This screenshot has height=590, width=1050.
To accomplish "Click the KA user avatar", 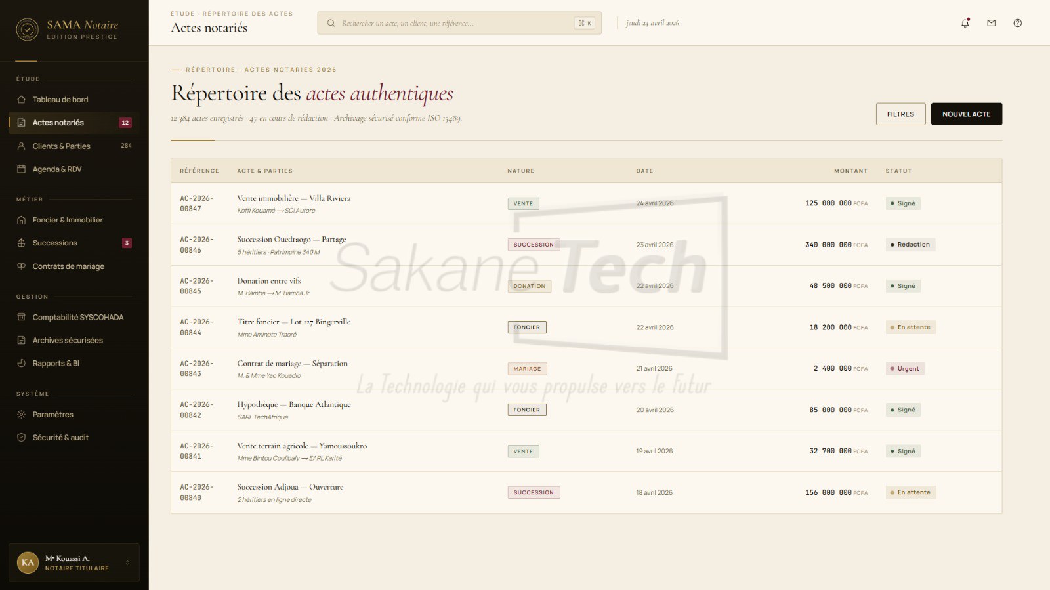I will pyautogui.click(x=28, y=562).
